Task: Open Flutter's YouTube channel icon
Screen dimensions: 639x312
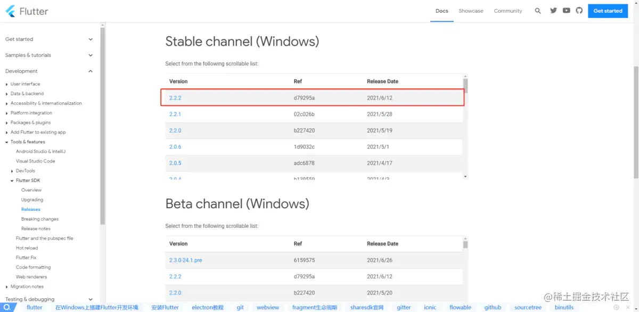Action: (x=567, y=11)
